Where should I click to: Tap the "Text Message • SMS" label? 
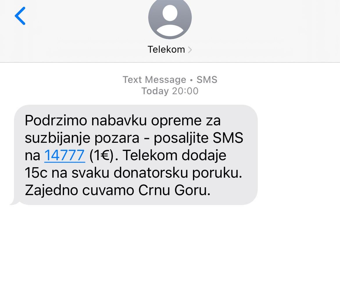point(170,80)
